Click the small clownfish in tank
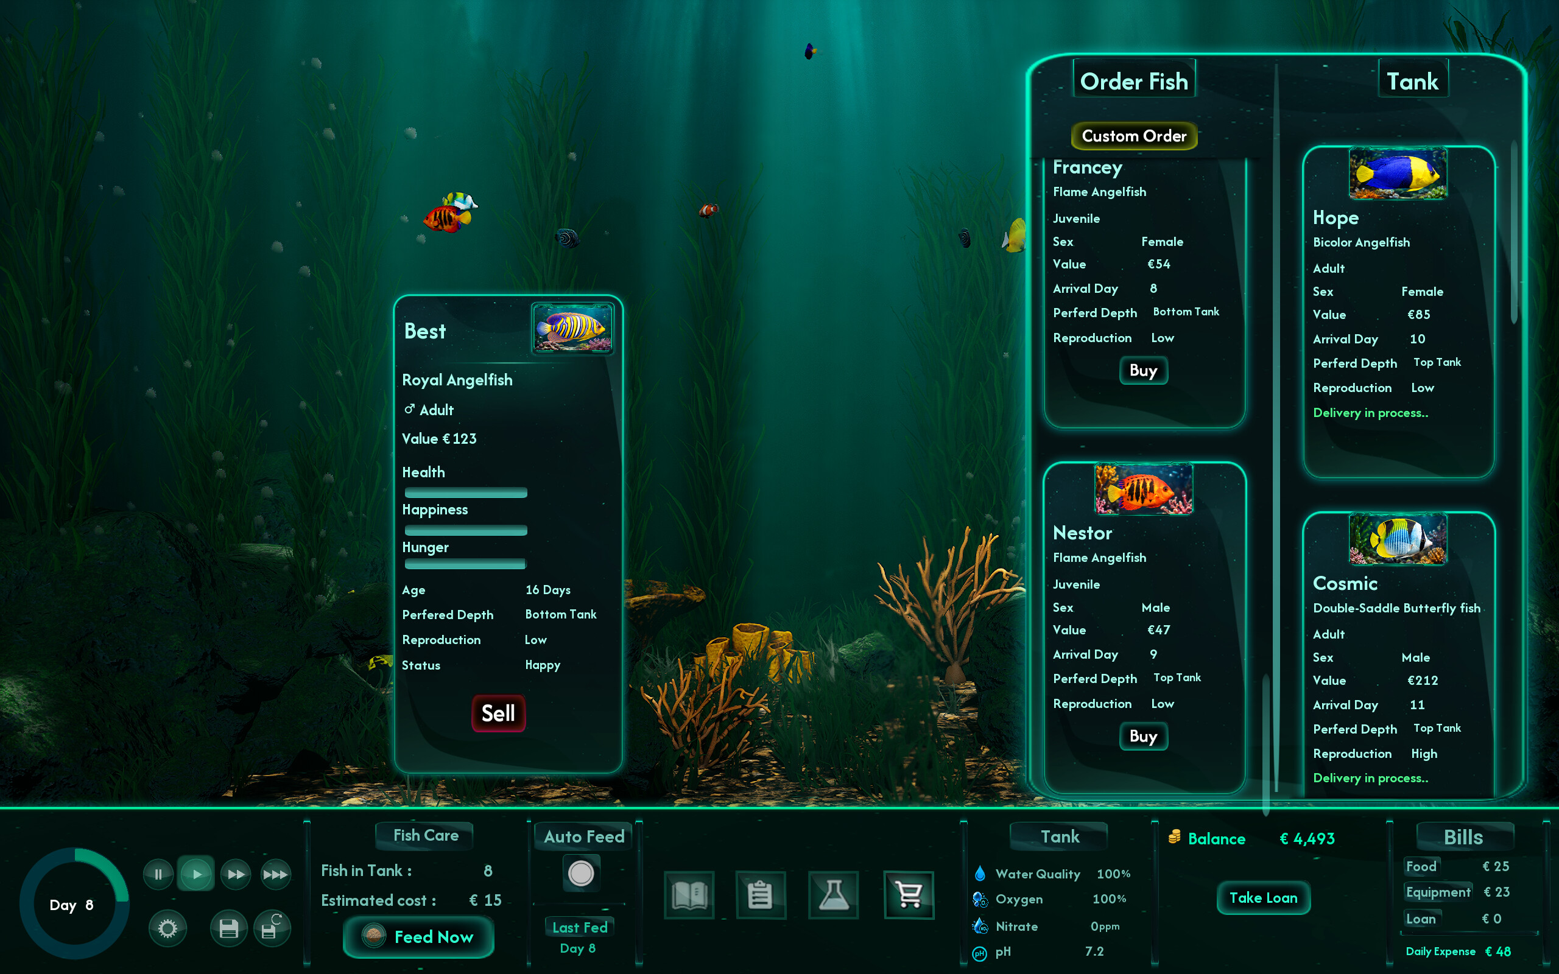This screenshot has width=1559, height=974. (708, 209)
